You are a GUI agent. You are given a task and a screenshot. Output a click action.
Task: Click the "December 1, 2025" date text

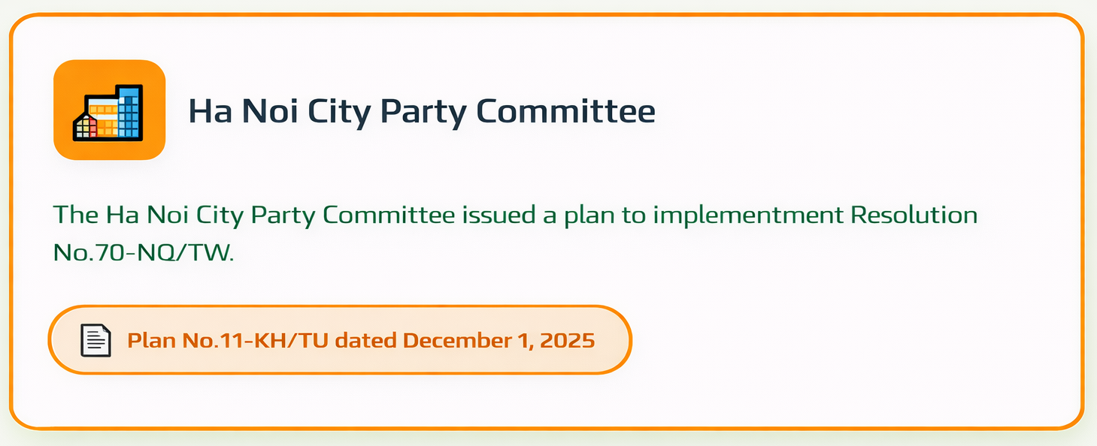click(504, 341)
